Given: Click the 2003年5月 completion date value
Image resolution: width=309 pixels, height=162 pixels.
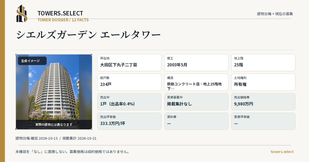Looking at the screenshot, I should [x=177, y=65].
